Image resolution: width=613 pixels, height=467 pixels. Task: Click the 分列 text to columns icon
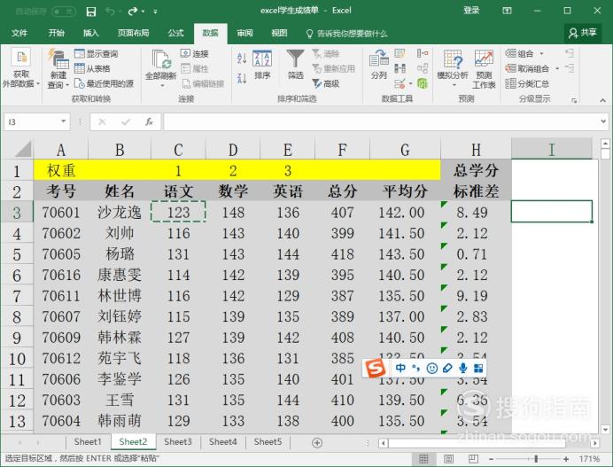coord(378,65)
